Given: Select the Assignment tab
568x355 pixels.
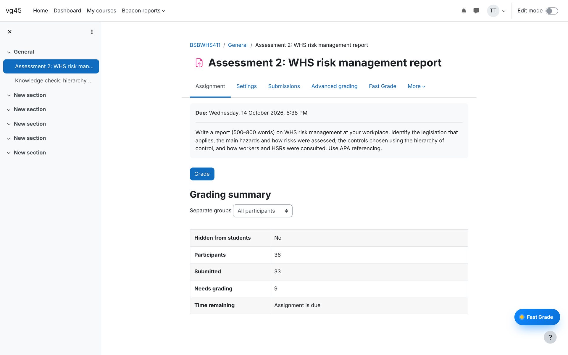Looking at the screenshot, I should pyautogui.click(x=210, y=86).
